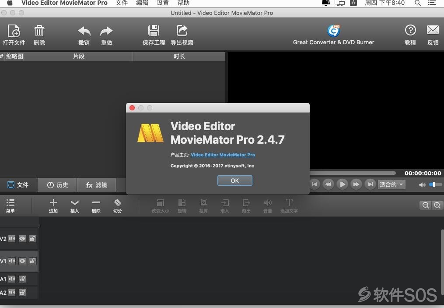Play the preview video

click(x=343, y=184)
